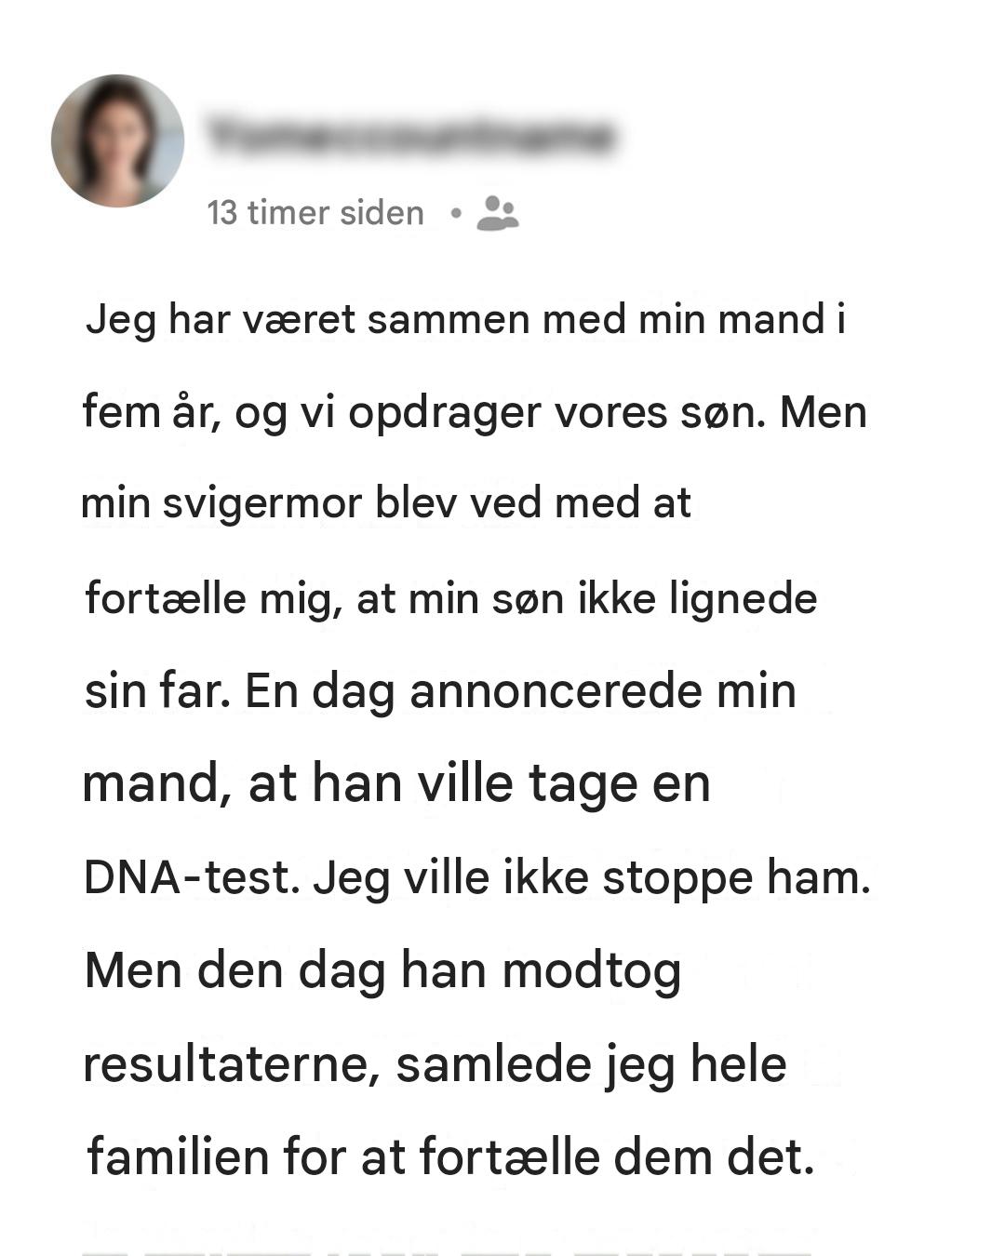
Task: Click the word 'familien' in last line
Action: tap(178, 1158)
